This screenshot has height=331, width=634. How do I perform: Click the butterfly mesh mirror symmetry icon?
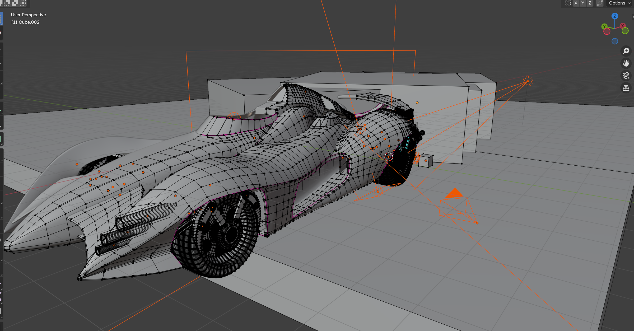[x=568, y=3]
